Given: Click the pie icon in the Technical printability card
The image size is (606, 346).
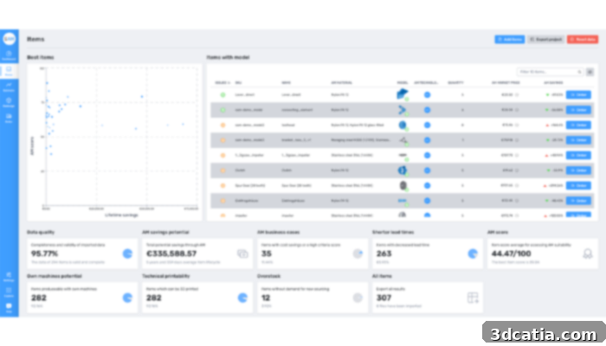Looking at the screenshot, I should pos(242,298).
